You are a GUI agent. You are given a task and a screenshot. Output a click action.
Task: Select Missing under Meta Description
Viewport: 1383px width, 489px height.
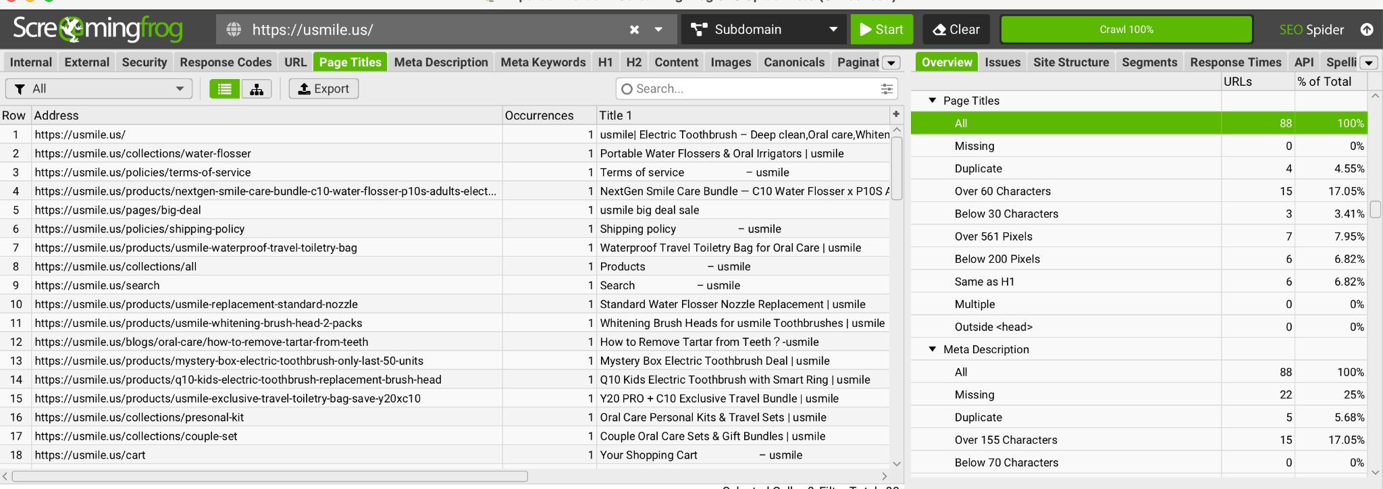point(1139,394)
